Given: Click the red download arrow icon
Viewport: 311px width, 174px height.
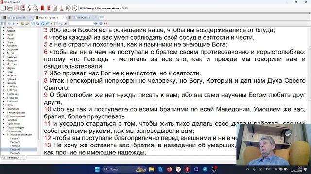Looking at the screenshot, I should (62, 8).
